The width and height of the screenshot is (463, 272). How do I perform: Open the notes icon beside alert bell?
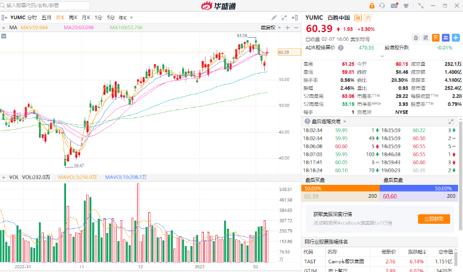(x=425, y=38)
